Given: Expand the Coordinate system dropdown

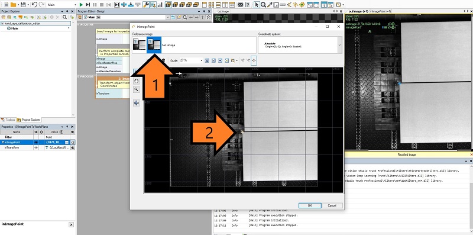Looking at the screenshot, I should [x=339, y=45].
